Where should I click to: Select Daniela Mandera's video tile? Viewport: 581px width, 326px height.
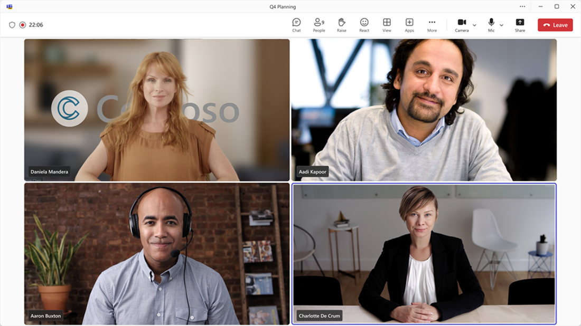157,110
